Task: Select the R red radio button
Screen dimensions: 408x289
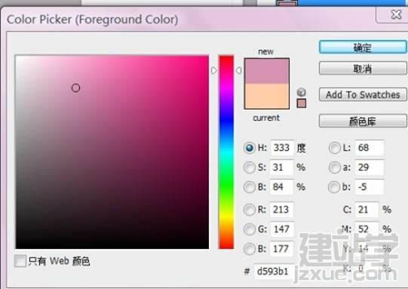Action: [x=250, y=210]
